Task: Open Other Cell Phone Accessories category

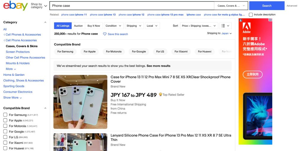Action: (x=25, y=57)
